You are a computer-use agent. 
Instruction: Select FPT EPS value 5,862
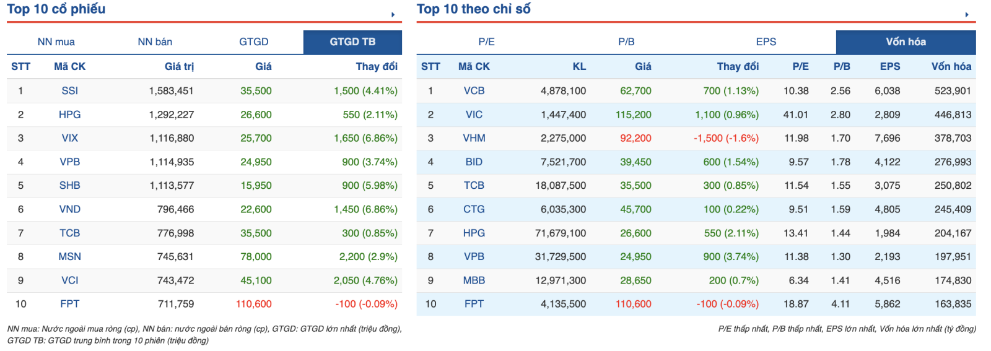pyautogui.click(x=888, y=304)
